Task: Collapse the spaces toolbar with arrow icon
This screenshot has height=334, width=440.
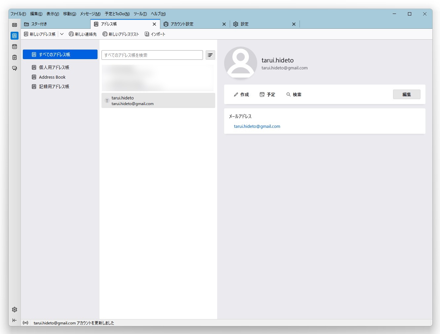Action: point(15,320)
